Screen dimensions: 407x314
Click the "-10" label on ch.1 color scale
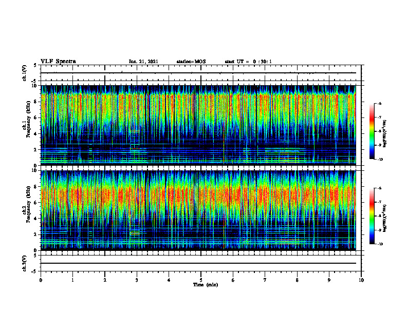point(380,160)
